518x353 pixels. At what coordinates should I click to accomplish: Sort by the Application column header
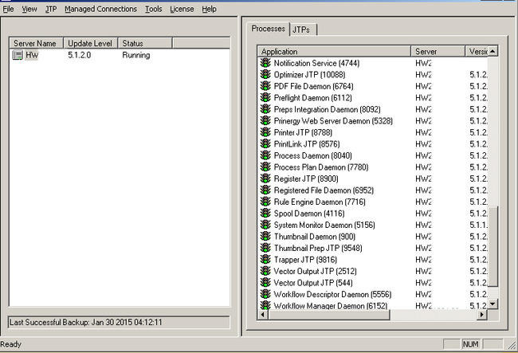(334, 51)
